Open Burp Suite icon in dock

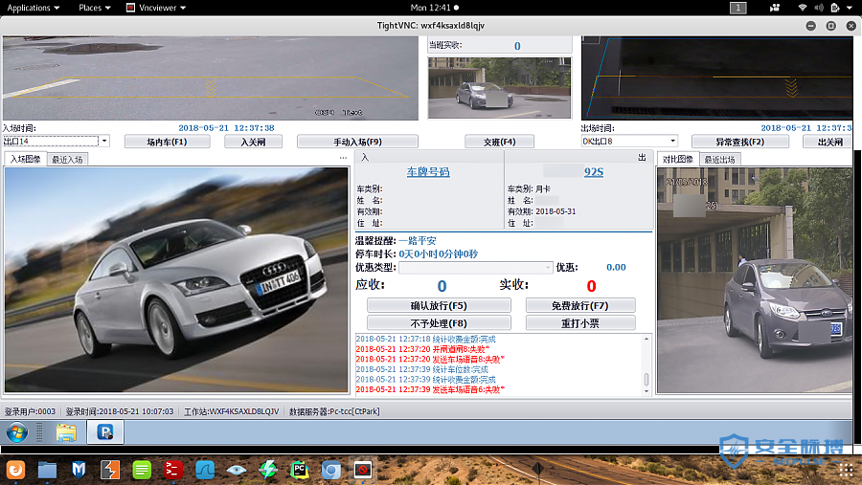pyautogui.click(x=110, y=470)
